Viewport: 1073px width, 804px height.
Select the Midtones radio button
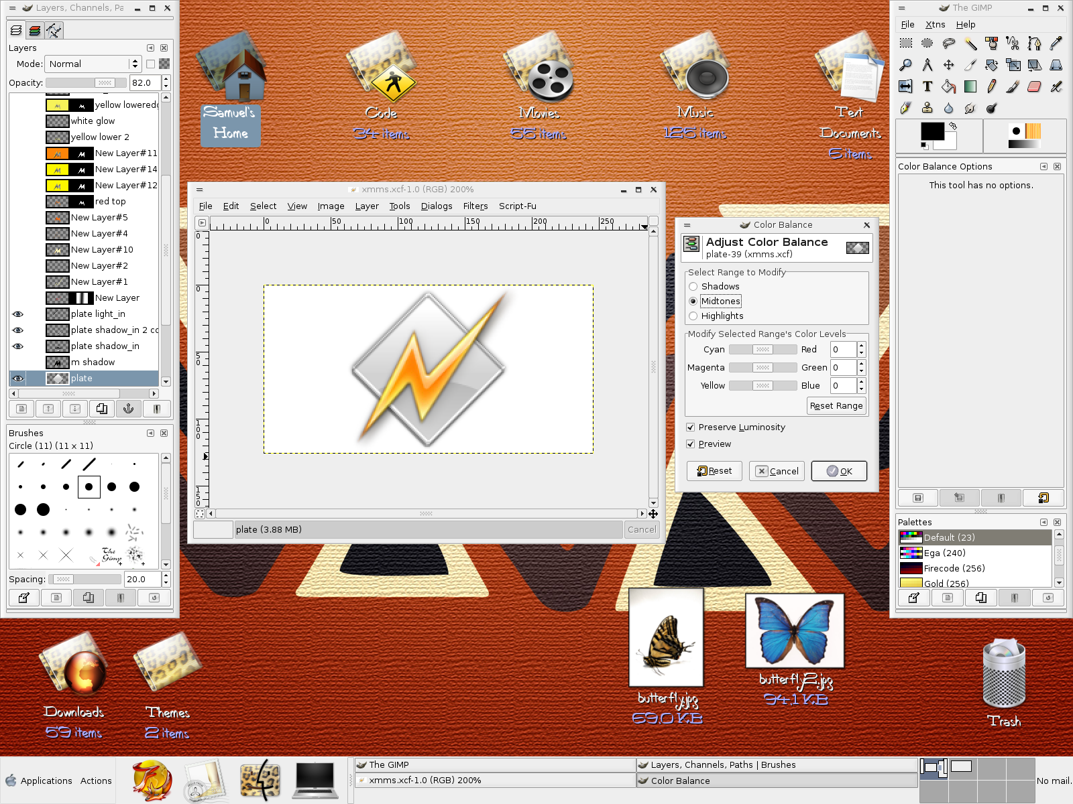693,301
